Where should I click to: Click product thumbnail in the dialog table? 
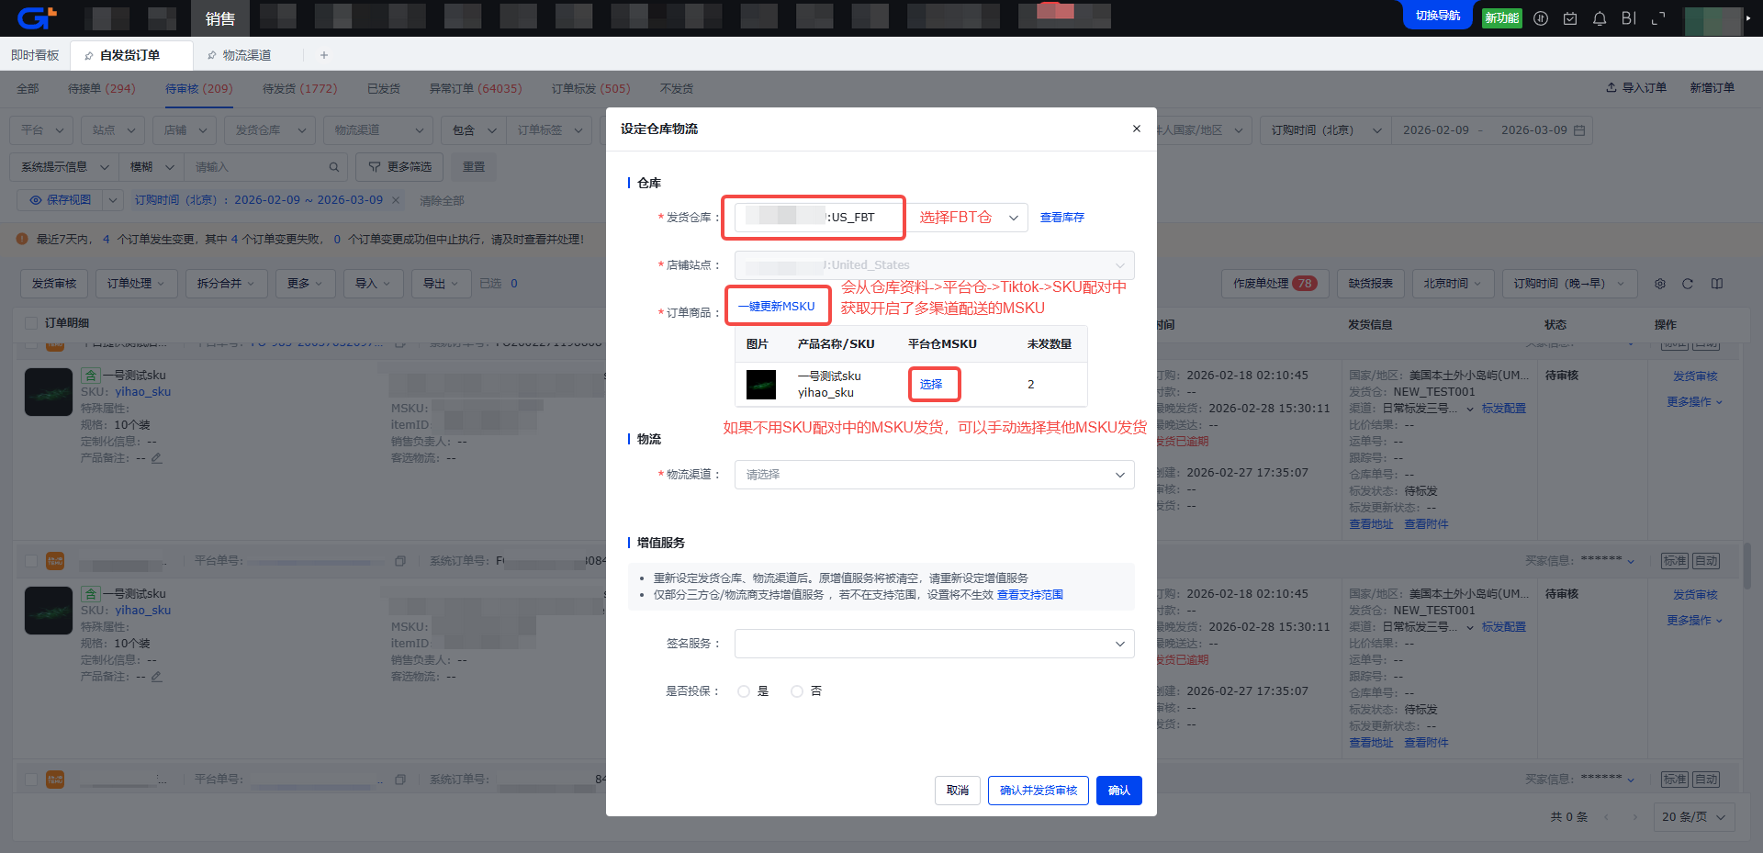click(761, 385)
